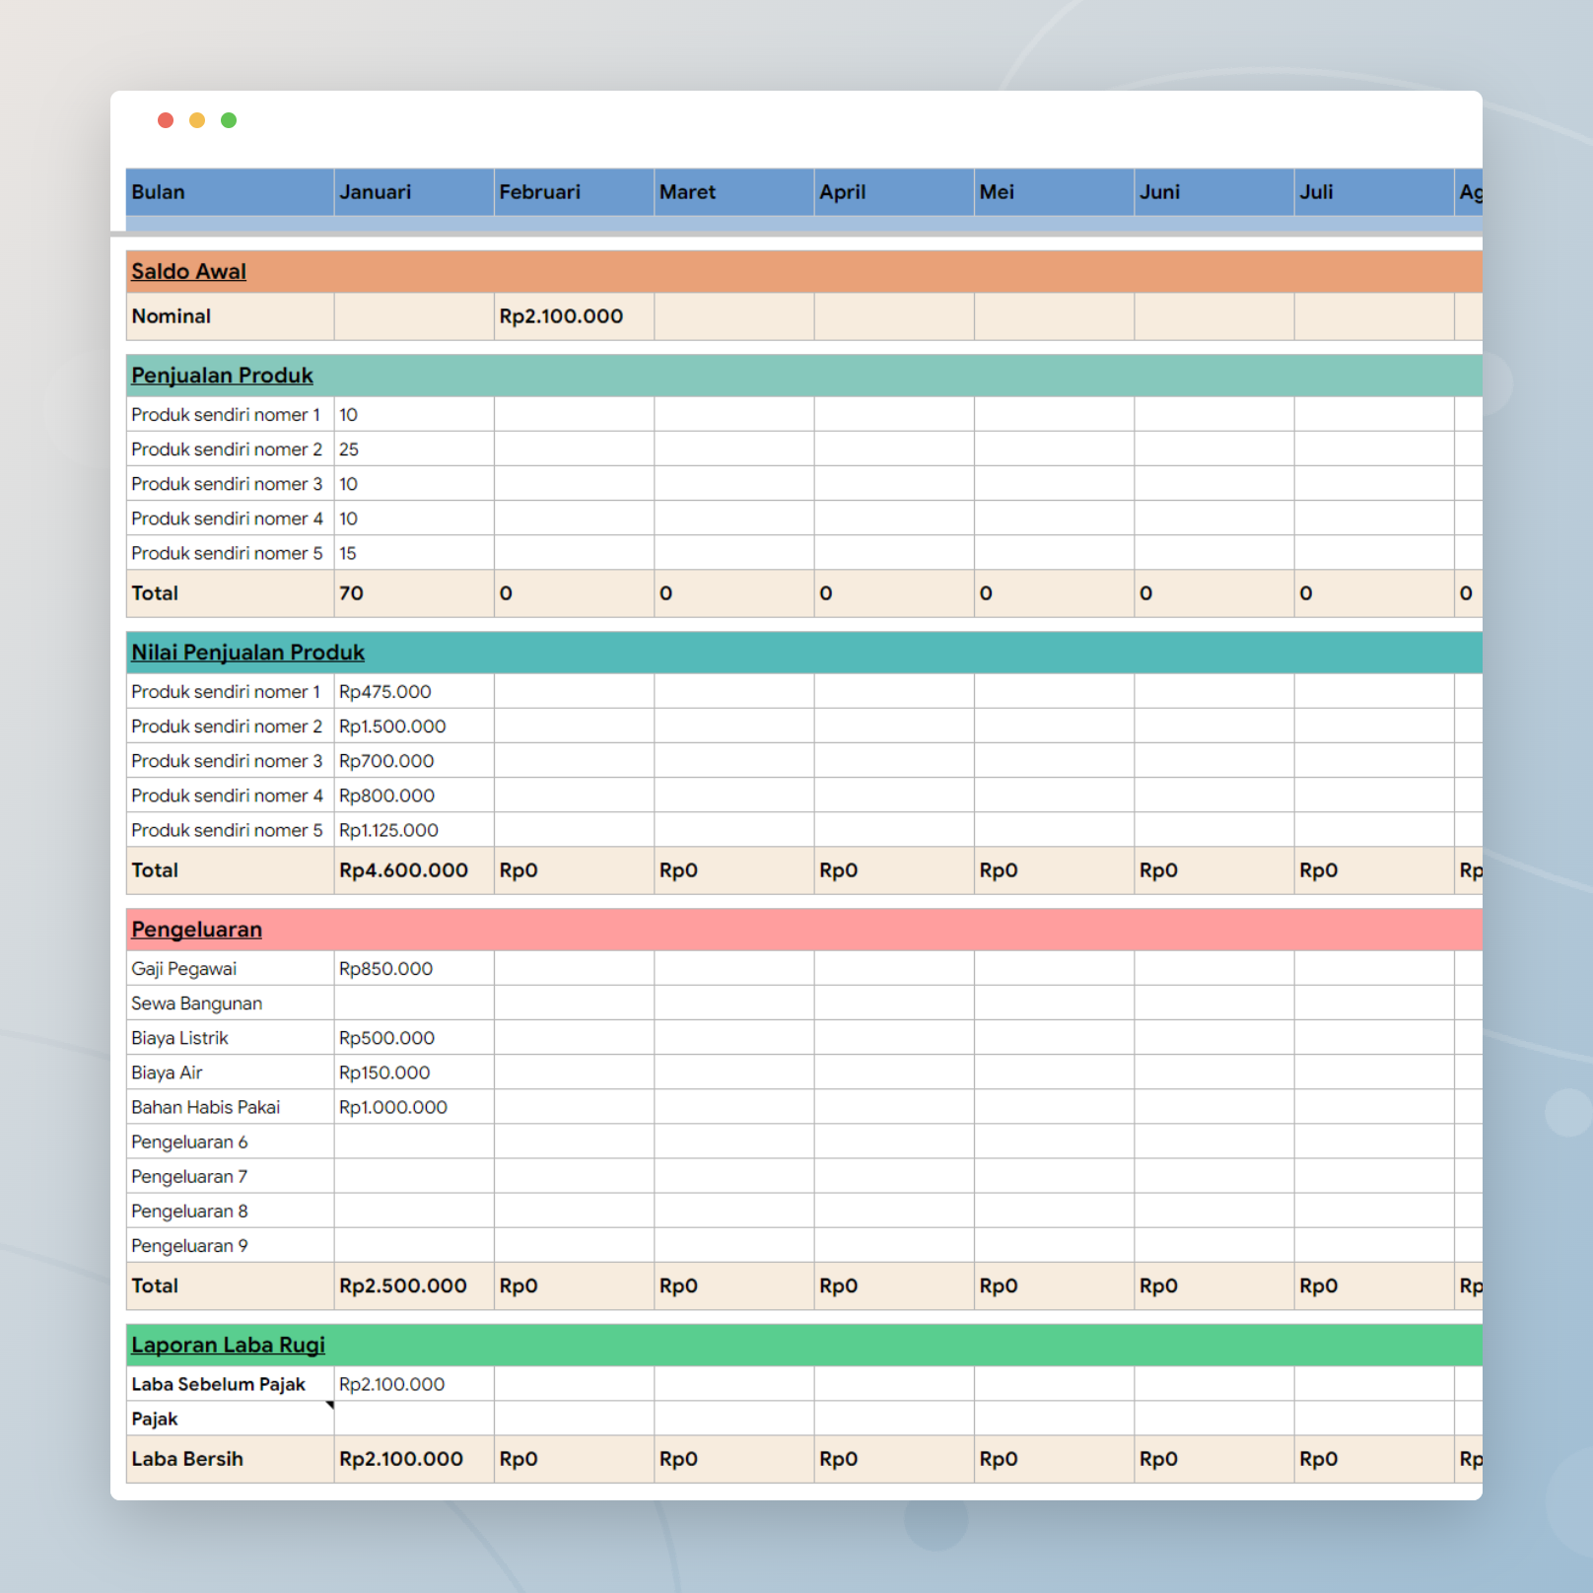1593x1593 pixels.
Task: Click the empty Pajak cell under Januari
Action: [414, 1419]
